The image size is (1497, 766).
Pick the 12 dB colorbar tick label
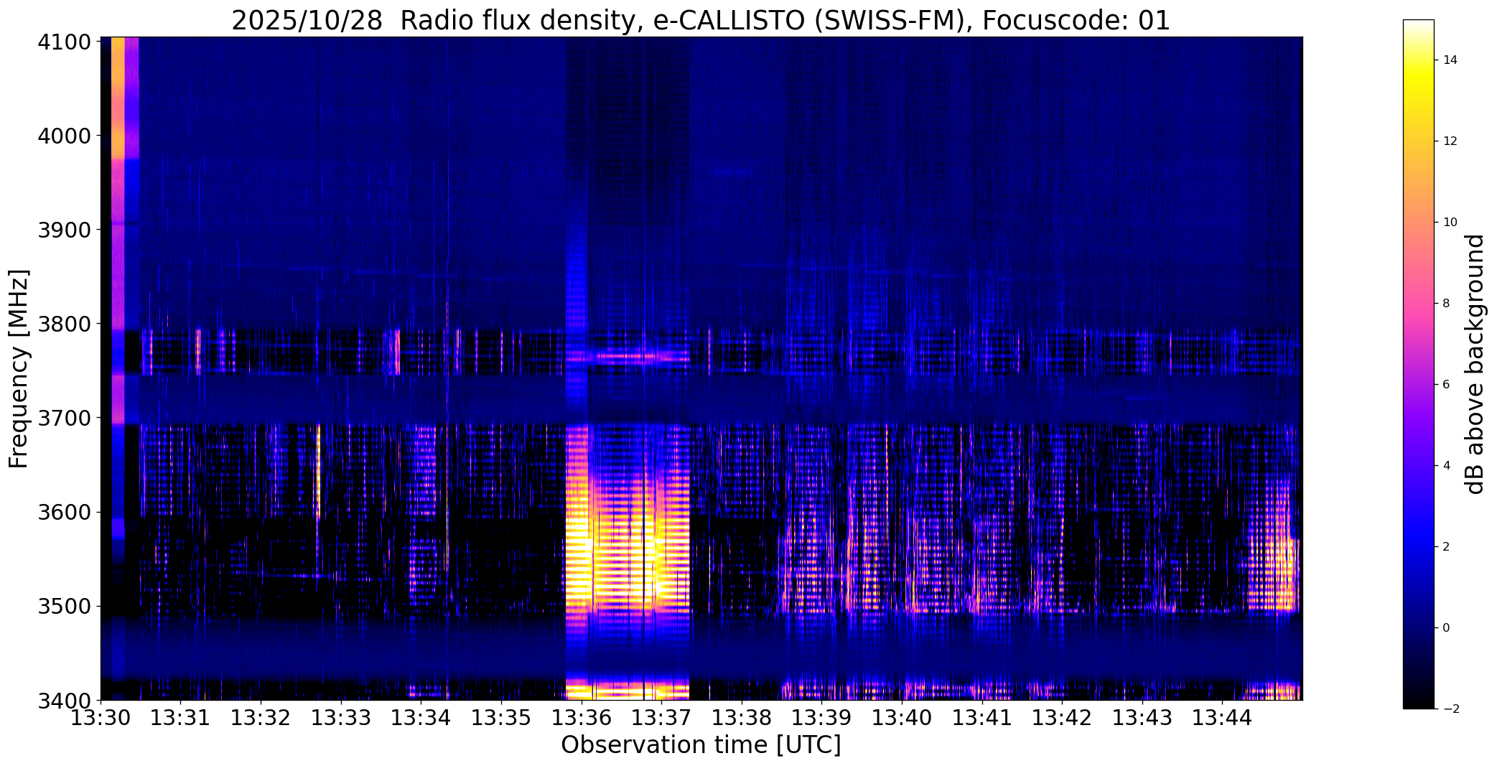[1450, 141]
